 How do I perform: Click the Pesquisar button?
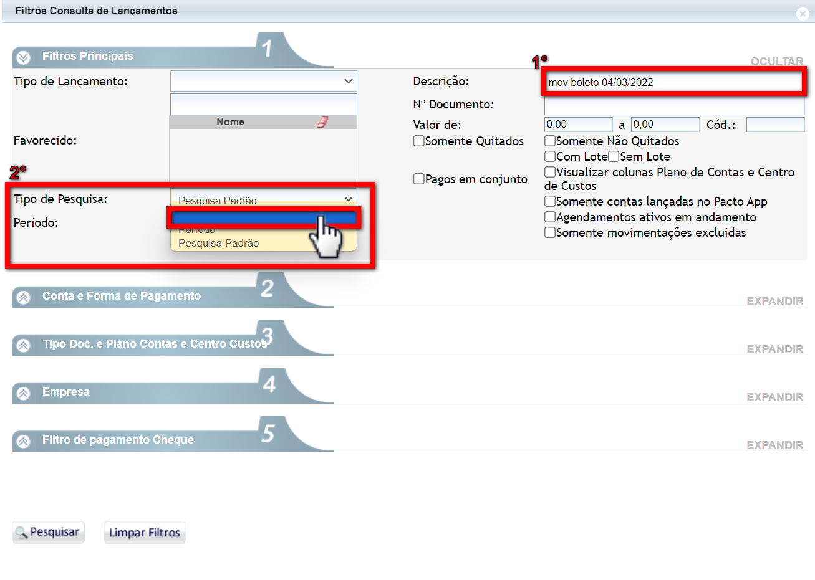click(x=48, y=532)
